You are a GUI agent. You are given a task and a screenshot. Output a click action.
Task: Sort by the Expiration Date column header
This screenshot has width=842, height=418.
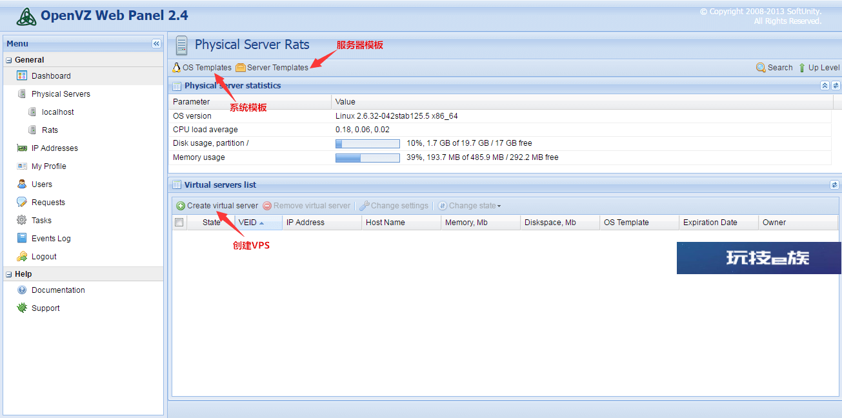(x=719, y=223)
